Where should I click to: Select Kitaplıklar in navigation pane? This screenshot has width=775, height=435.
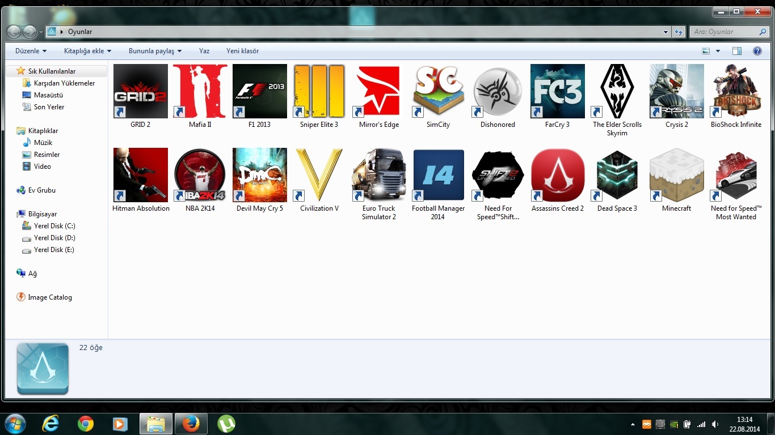pyautogui.click(x=43, y=131)
